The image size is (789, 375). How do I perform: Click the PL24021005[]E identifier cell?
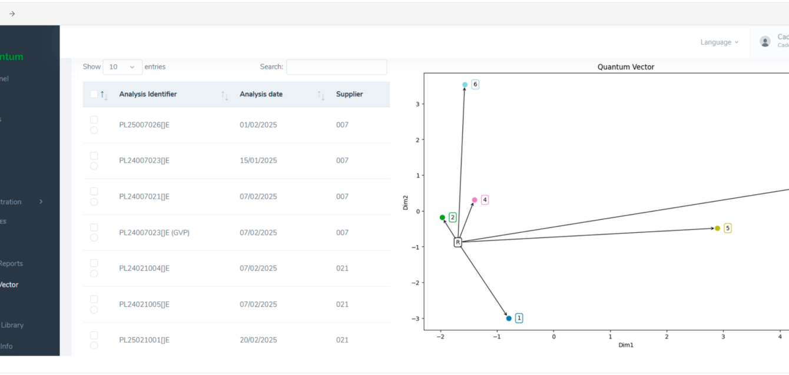pyautogui.click(x=144, y=304)
